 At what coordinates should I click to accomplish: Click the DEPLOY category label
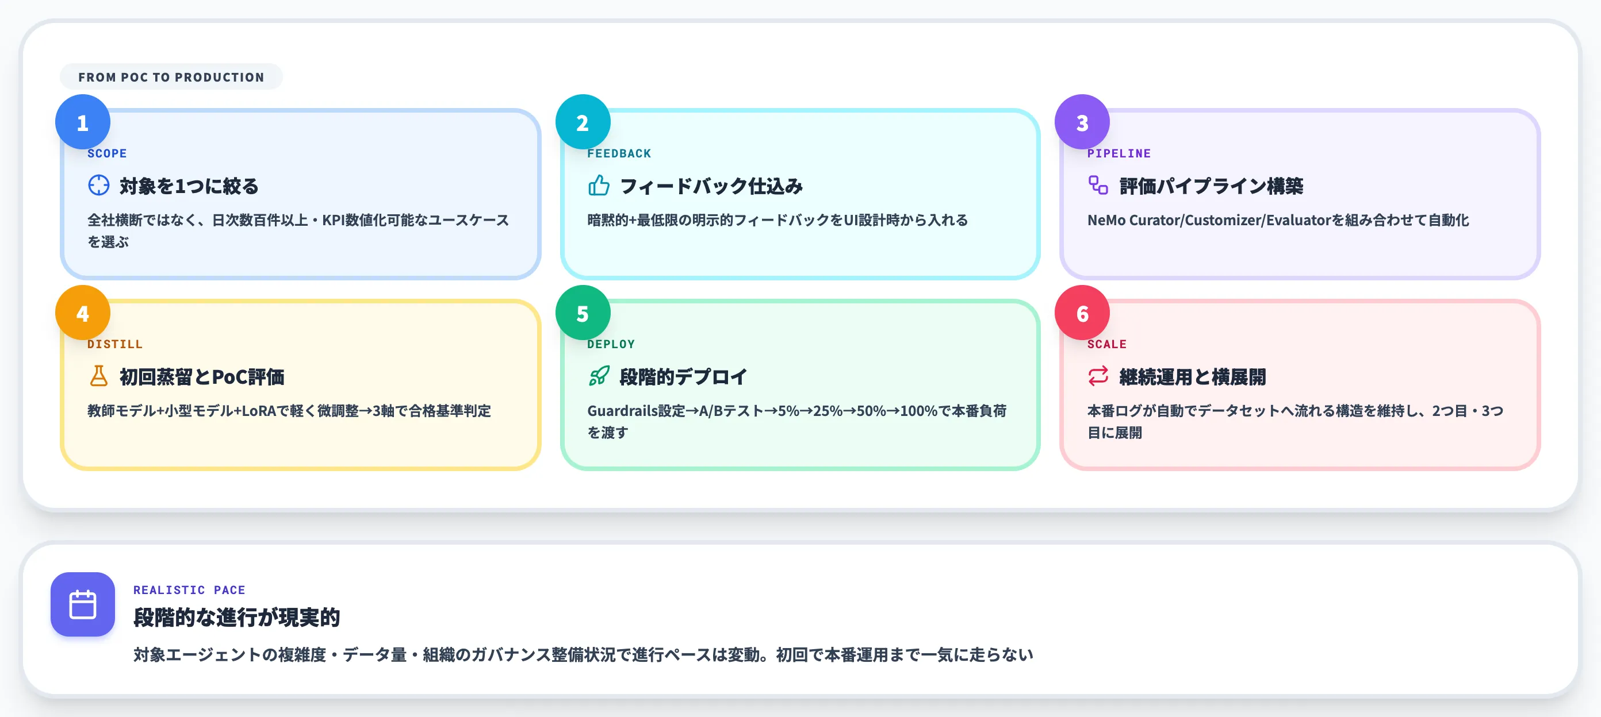[611, 344]
